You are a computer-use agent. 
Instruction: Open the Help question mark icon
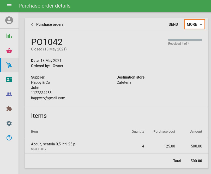click(9, 138)
